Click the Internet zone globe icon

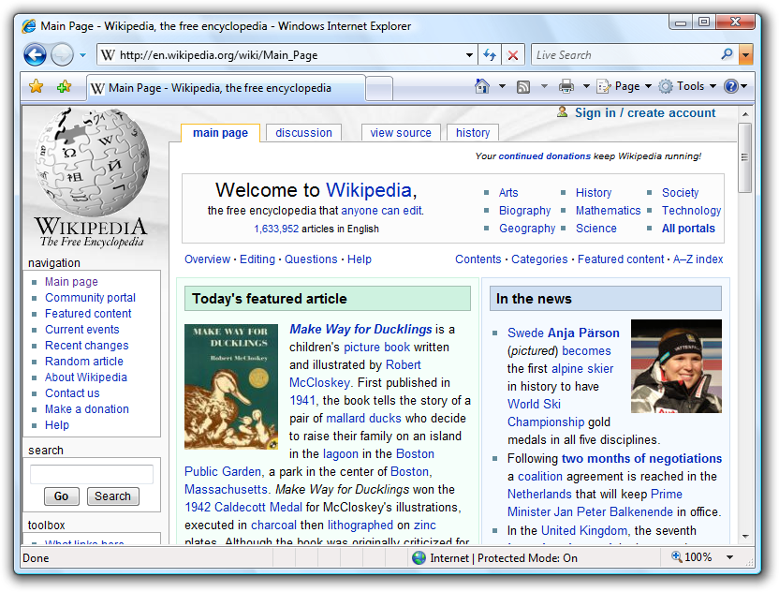[419, 557]
